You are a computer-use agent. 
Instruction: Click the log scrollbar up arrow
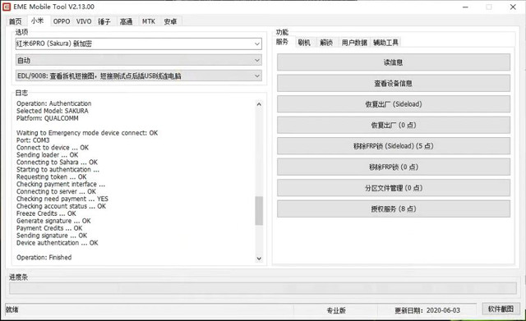pos(259,104)
